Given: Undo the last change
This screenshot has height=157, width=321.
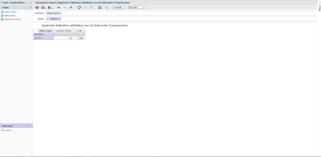Looking at the screenshot, I should tap(59, 7).
